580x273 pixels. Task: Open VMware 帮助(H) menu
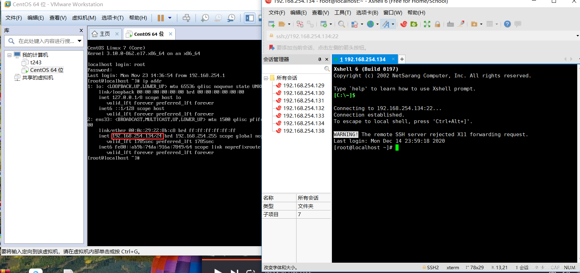(x=138, y=18)
